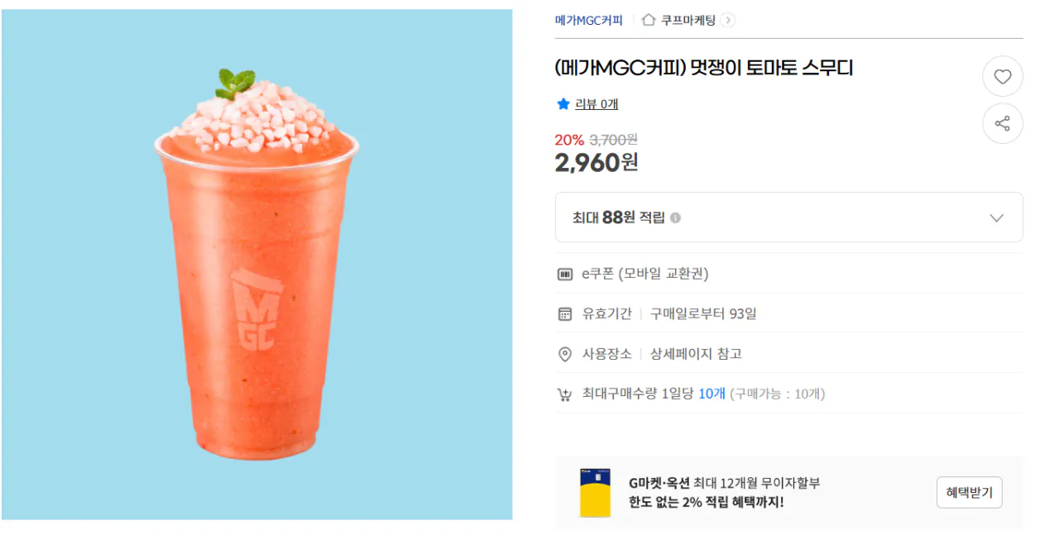Click the calendar icon beside 유효기간
The image size is (1059, 540).
(x=564, y=313)
